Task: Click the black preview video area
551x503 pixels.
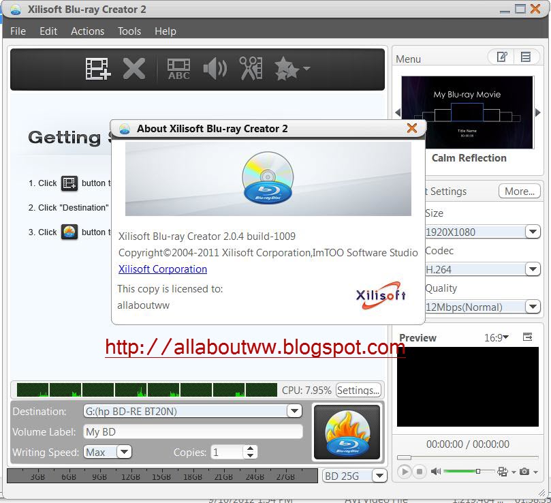Action: point(468,386)
